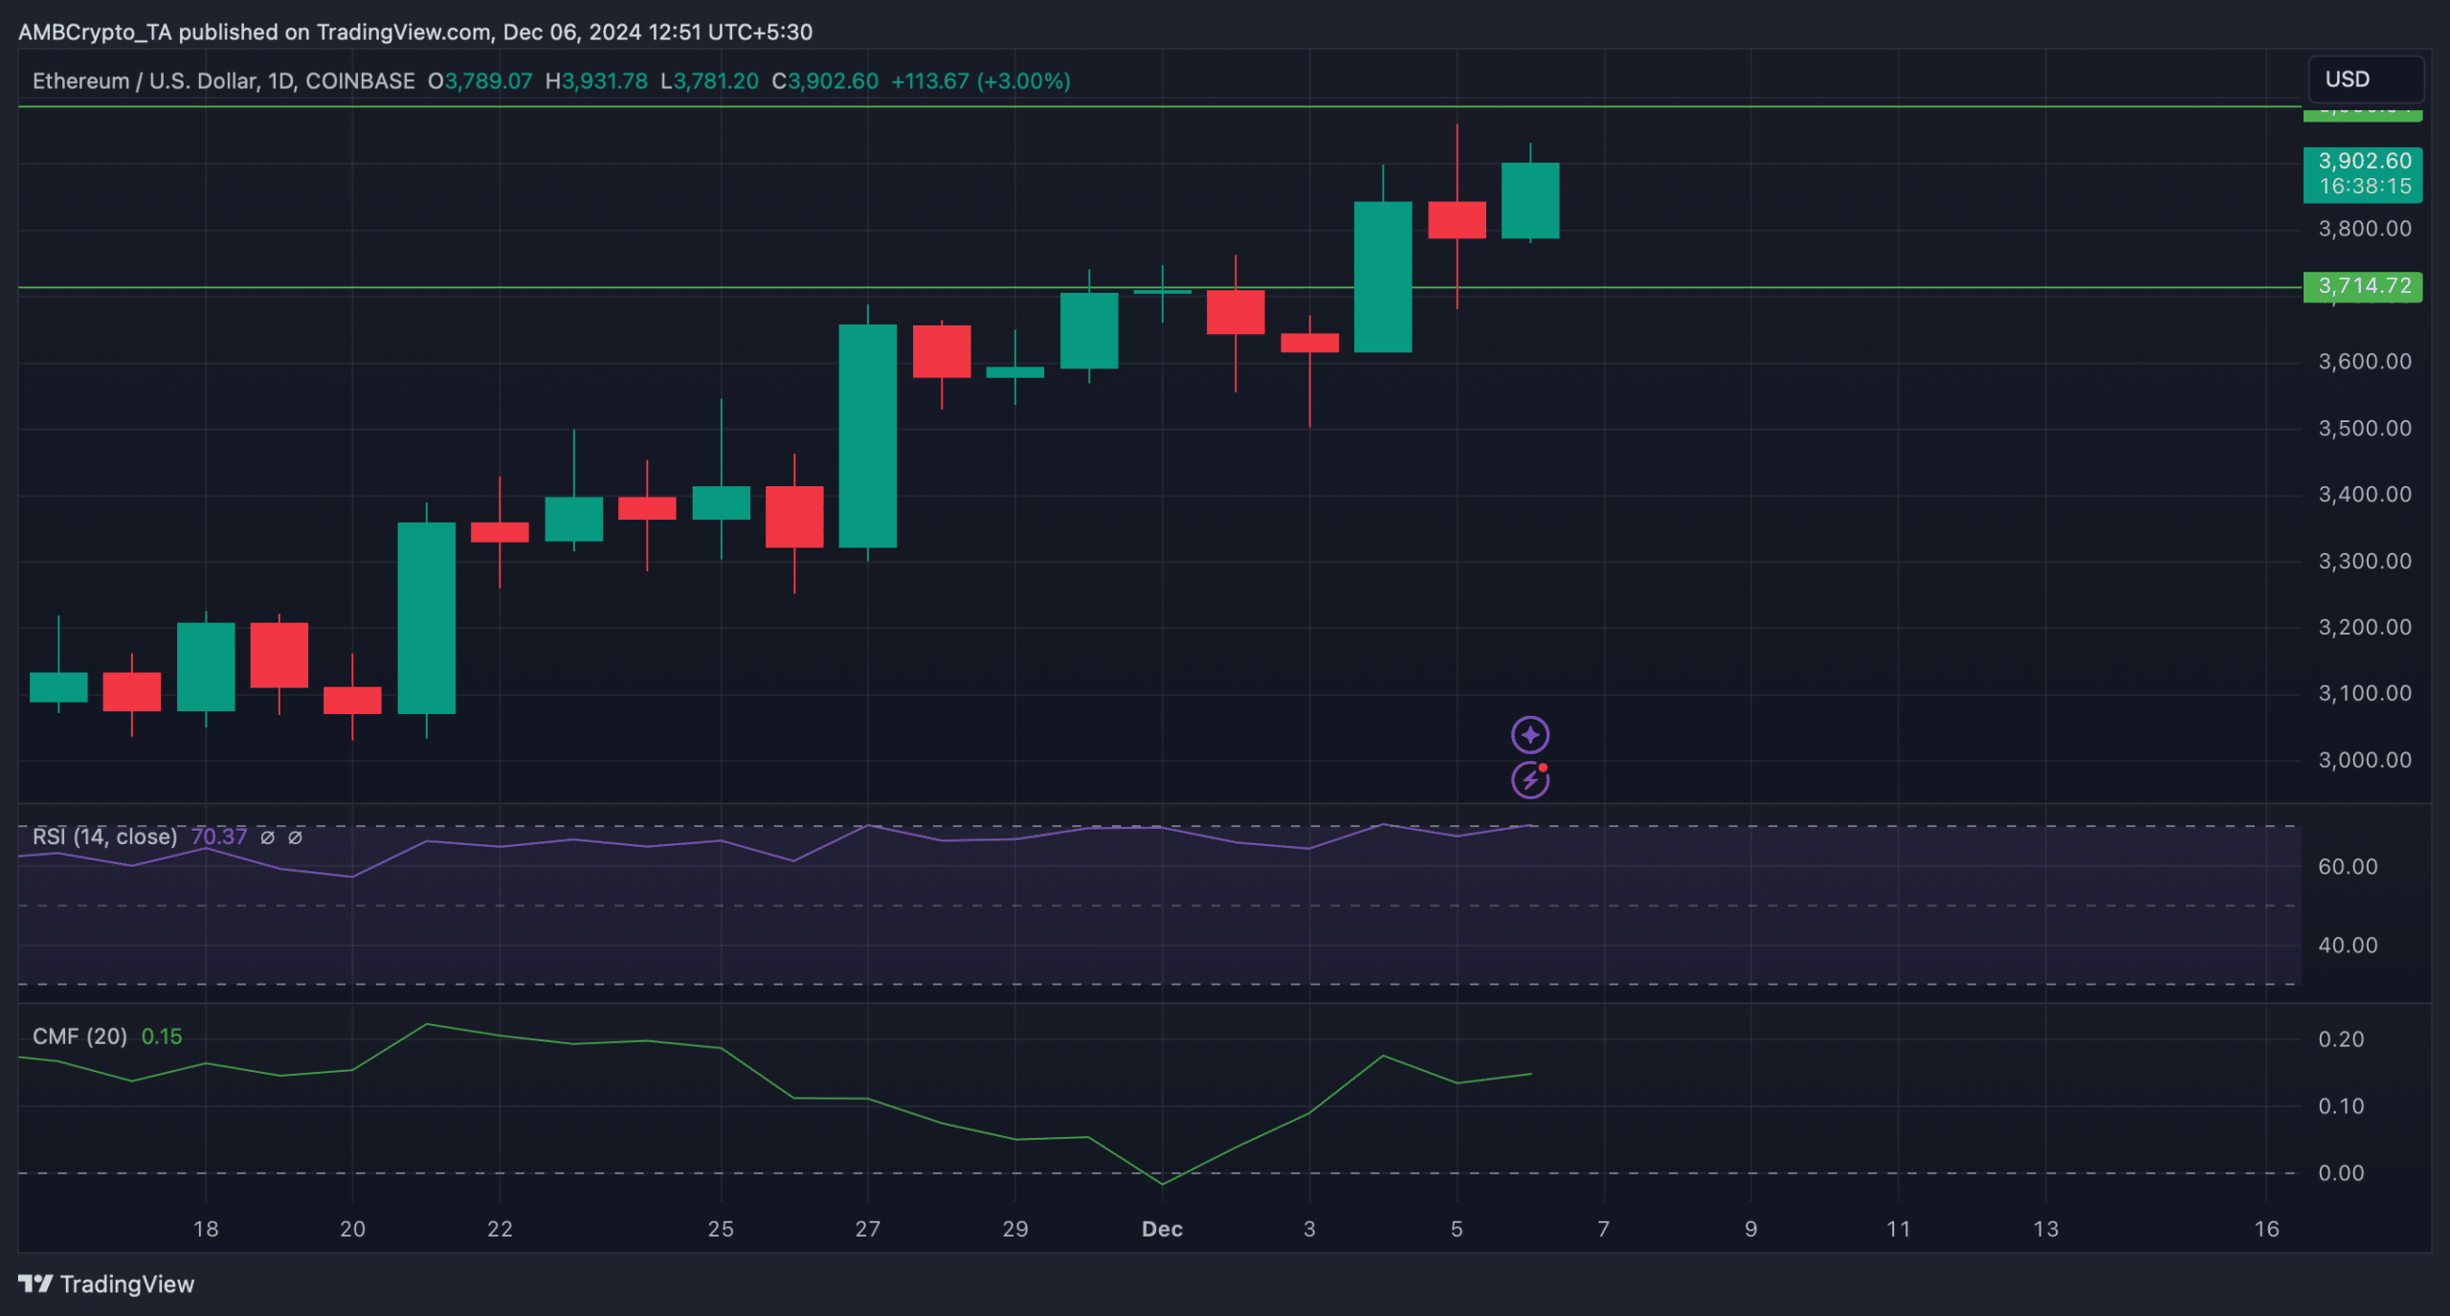Image resolution: width=2450 pixels, height=1316 pixels.
Task: Select the RSI (14, close) indicator label
Action: [x=104, y=836]
